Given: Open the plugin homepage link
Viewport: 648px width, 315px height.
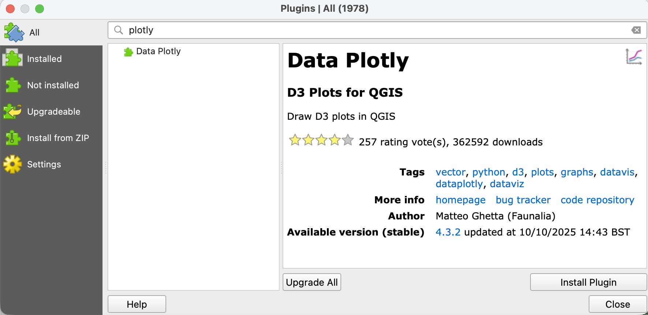Looking at the screenshot, I should coord(461,200).
